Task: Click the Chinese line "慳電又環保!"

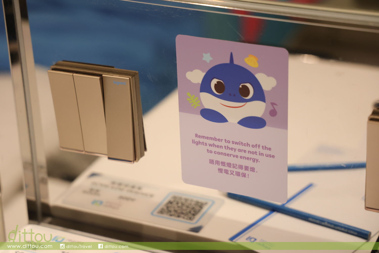Action: pyautogui.click(x=234, y=173)
